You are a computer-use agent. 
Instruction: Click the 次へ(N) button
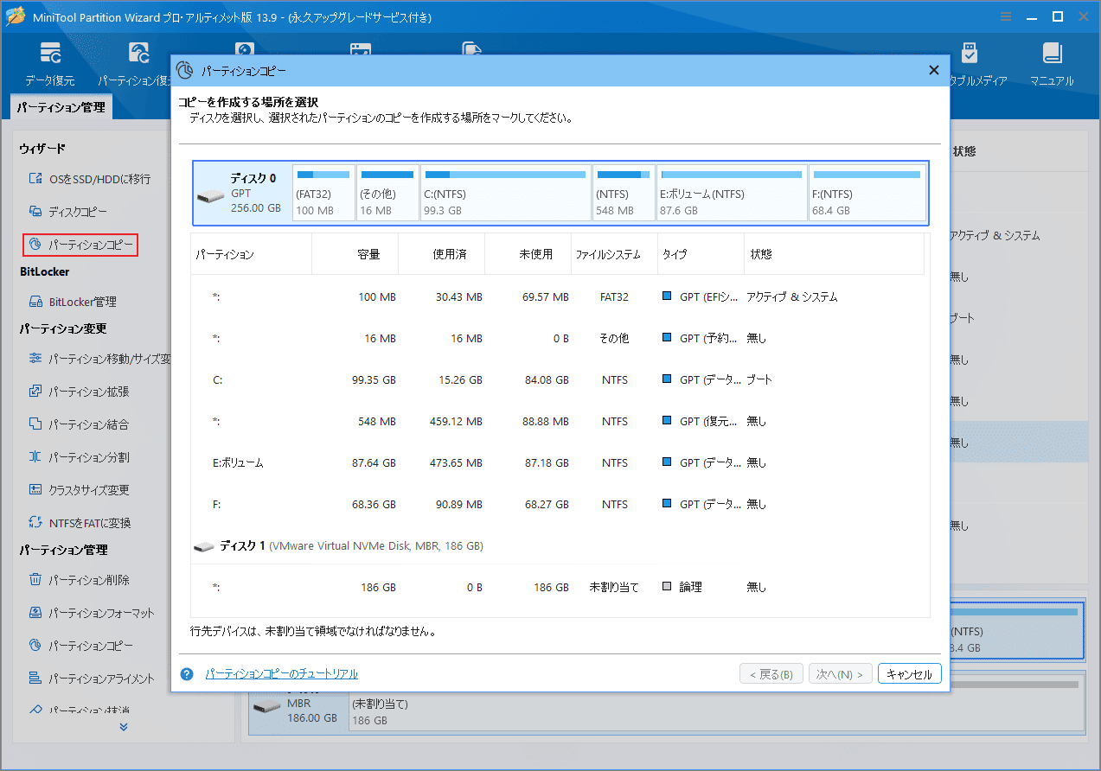(x=841, y=674)
